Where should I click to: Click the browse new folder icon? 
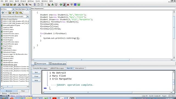tap(17, 13)
